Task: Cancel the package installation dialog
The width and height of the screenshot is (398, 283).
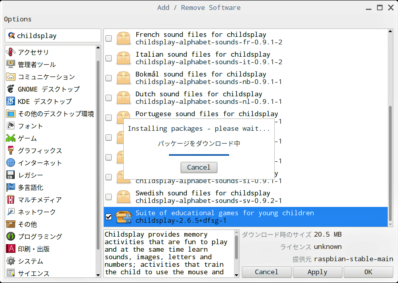Action: pyautogui.click(x=199, y=167)
